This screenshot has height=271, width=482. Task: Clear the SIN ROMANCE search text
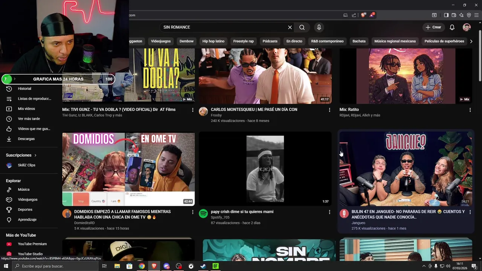pyautogui.click(x=290, y=27)
